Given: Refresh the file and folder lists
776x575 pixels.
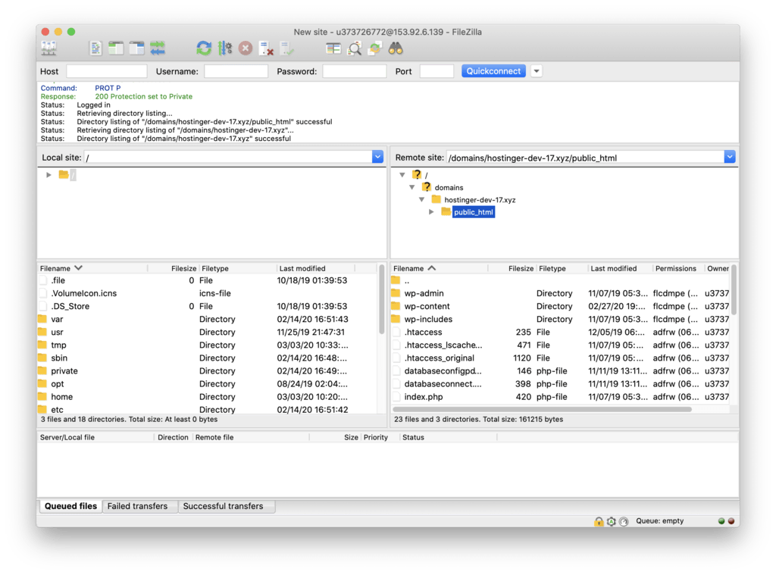Looking at the screenshot, I should pos(204,48).
